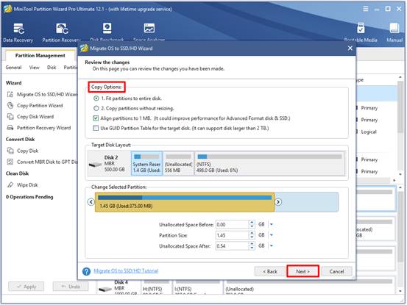The height and width of the screenshot is (305, 407).
Task: Cancel the migration wizard
Action: tap(336, 271)
